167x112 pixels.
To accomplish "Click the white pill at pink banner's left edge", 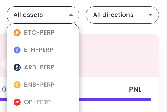I will pos(3,64).
